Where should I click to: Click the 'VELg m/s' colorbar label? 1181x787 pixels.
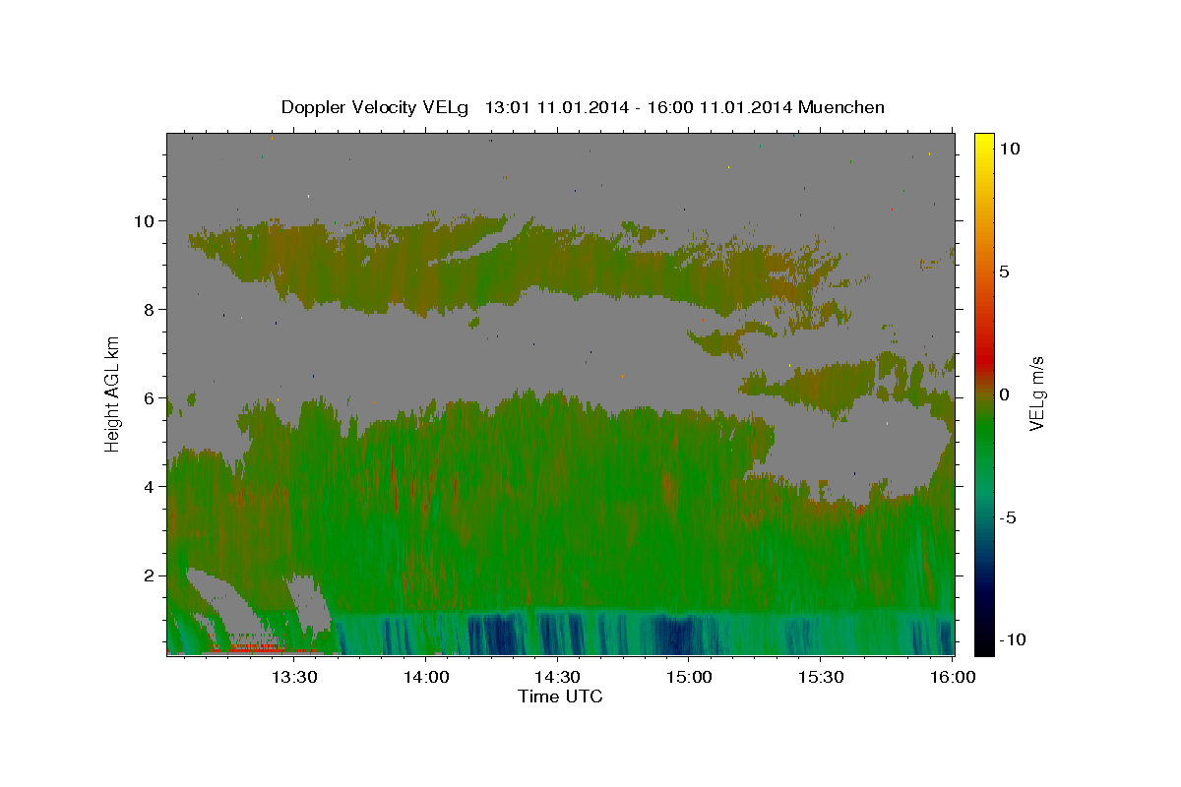tap(1036, 393)
